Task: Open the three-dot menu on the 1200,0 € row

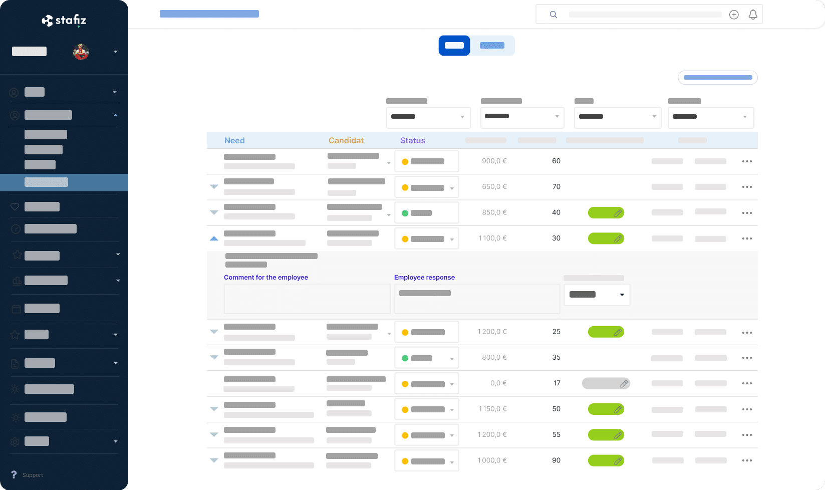Action: (x=747, y=332)
